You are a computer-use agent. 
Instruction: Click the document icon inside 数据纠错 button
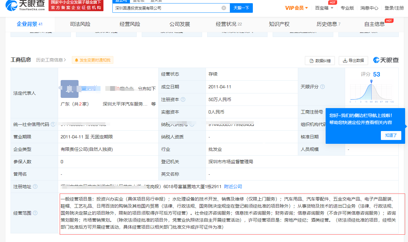tap(311, 60)
